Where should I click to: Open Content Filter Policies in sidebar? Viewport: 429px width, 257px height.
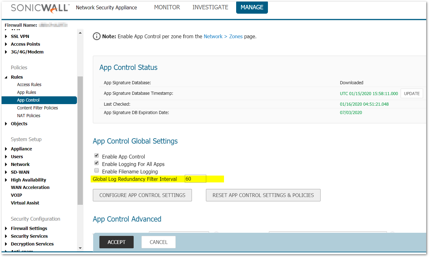click(37, 108)
